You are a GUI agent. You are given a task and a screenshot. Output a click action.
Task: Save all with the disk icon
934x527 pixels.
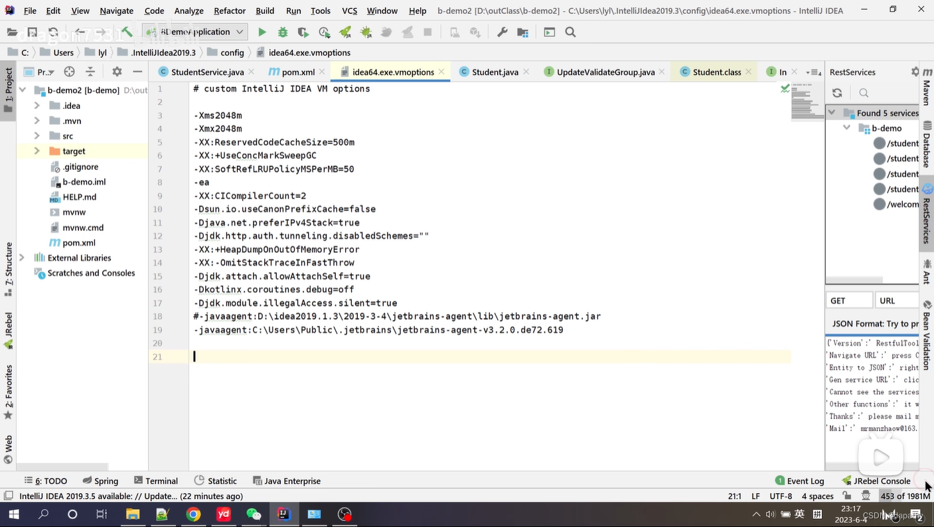point(33,32)
